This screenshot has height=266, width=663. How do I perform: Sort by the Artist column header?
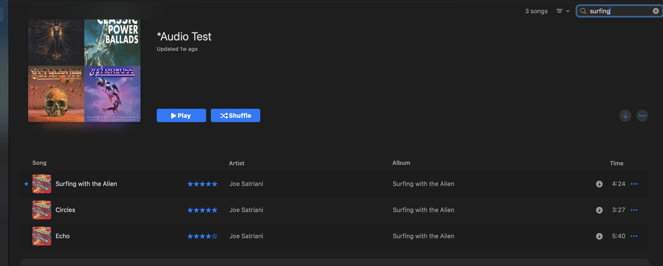pos(237,163)
